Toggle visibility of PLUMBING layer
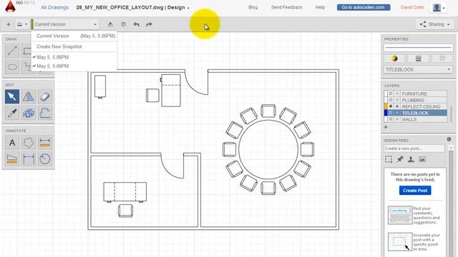This screenshot has height=257, width=458. click(391, 100)
